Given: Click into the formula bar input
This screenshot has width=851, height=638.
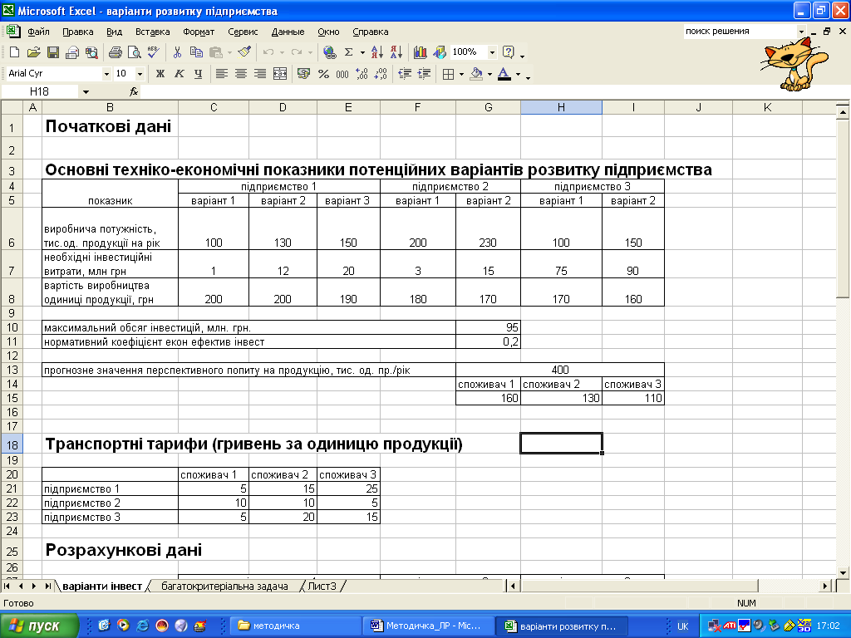Looking at the screenshot, I should tap(489, 91).
